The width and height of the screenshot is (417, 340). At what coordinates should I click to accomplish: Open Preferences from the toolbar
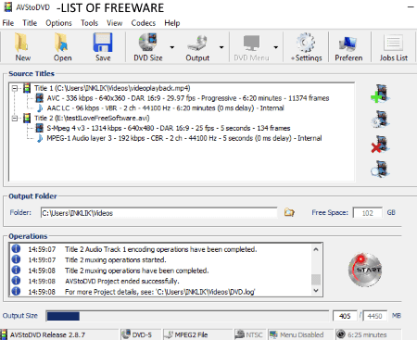click(x=348, y=47)
